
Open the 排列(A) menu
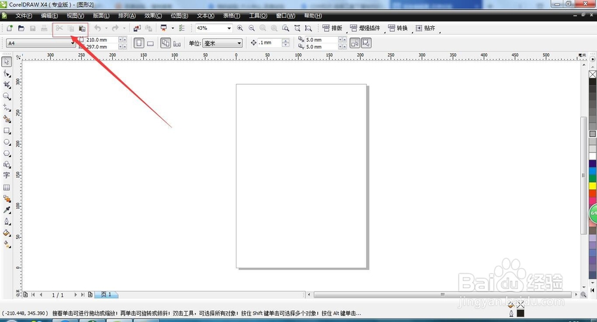(x=127, y=16)
